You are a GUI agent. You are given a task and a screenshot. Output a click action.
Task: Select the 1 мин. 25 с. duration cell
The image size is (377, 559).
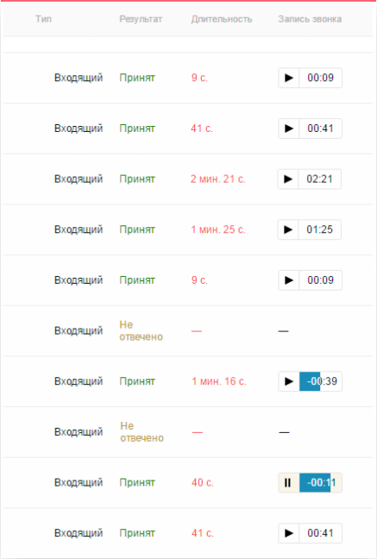tap(218, 229)
